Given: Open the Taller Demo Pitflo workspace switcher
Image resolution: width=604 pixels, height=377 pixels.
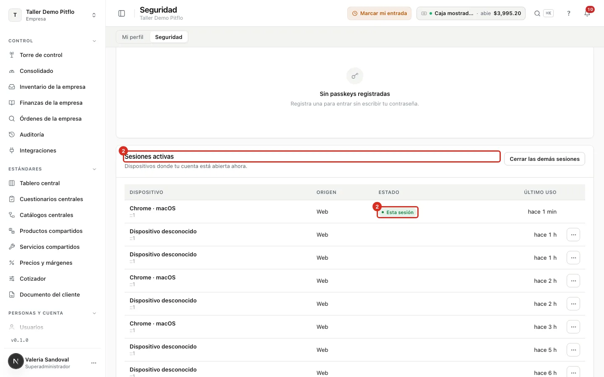Looking at the screenshot, I should tap(52, 15).
